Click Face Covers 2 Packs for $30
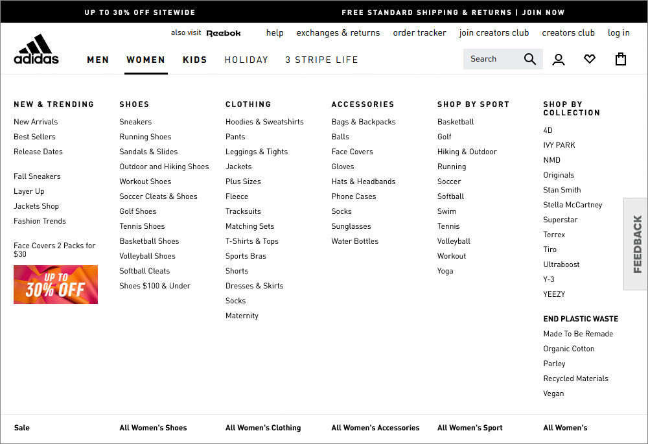The image size is (648, 444). 54,250
